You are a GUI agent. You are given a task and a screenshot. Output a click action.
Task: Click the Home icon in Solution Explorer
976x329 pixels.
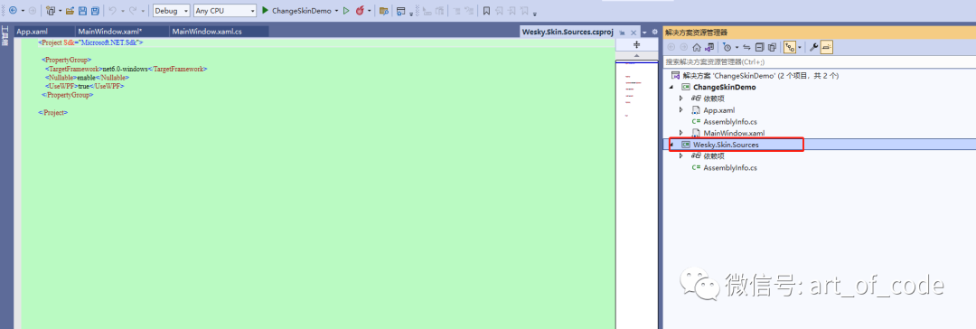697,47
